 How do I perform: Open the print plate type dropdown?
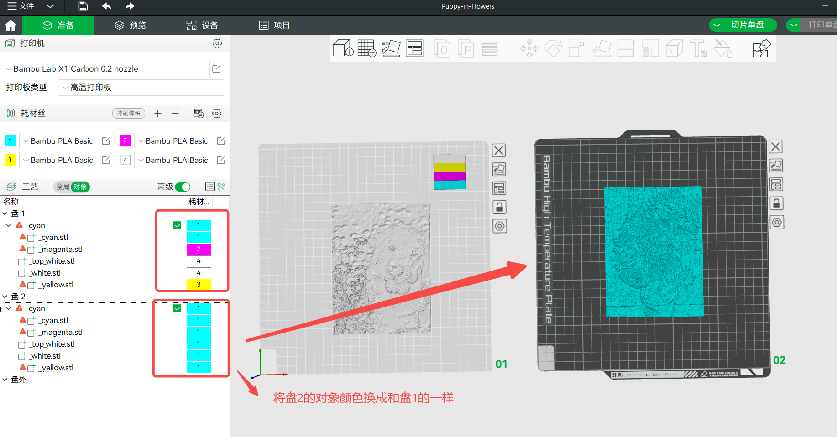141,88
